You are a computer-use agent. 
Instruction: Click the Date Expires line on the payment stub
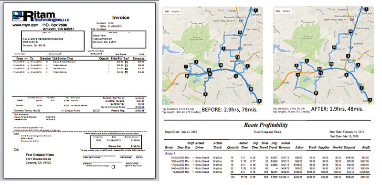pyautogui.click(x=126, y=156)
